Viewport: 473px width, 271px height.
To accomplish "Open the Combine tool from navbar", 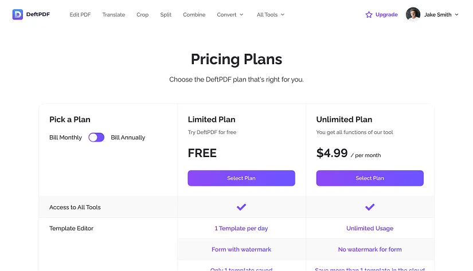I will point(194,15).
